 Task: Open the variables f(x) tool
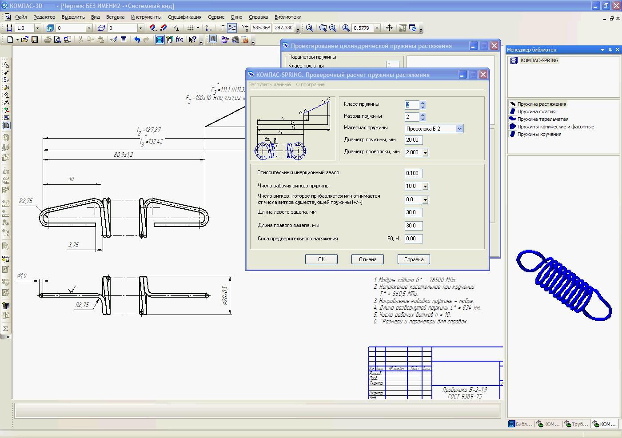point(179,40)
